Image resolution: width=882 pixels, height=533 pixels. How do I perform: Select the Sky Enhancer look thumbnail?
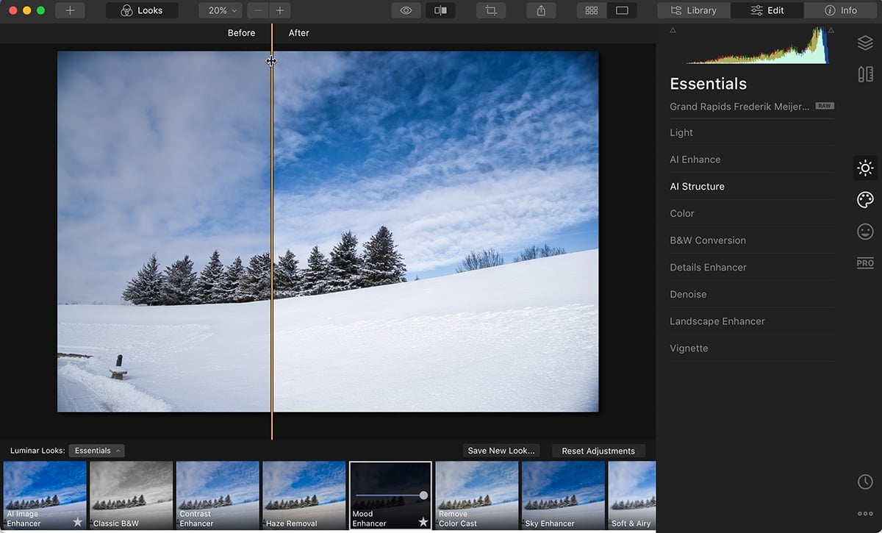click(562, 495)
